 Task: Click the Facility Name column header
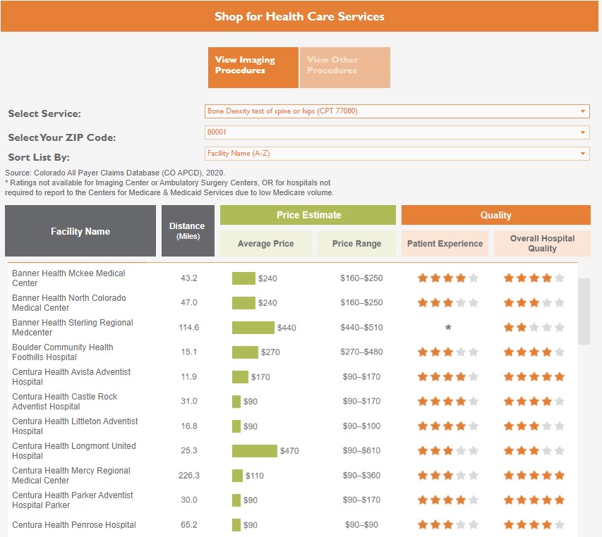[x=80, y=230]
